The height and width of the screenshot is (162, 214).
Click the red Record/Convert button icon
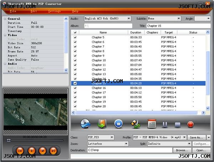click(x=190, y=124)
